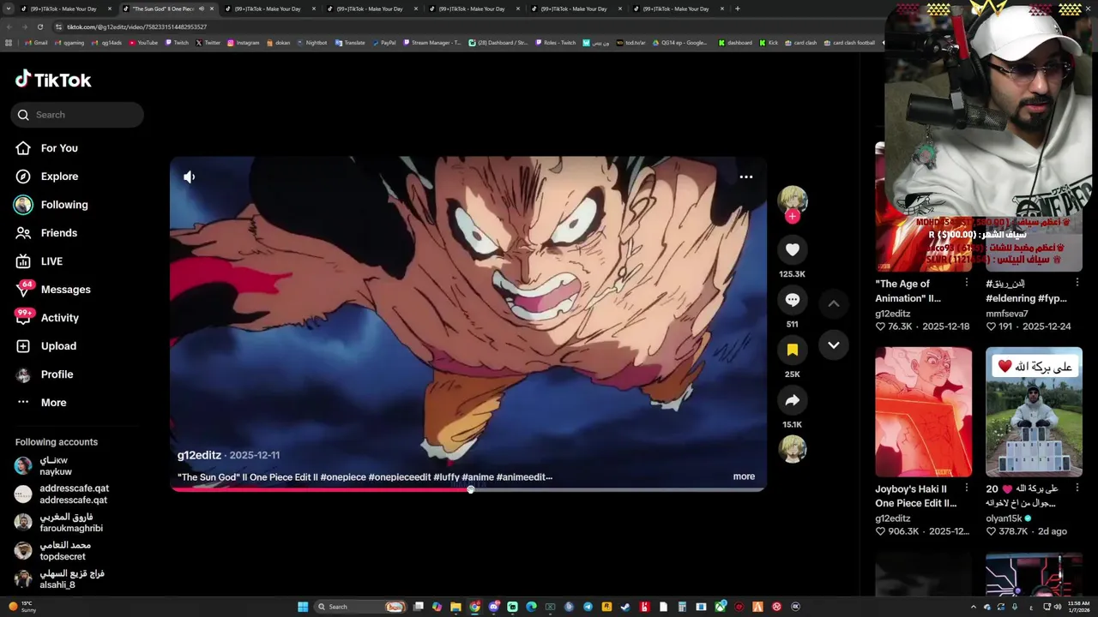Open the sound disc below the share button
This screenshot has width=1098, height=617.
793,449
